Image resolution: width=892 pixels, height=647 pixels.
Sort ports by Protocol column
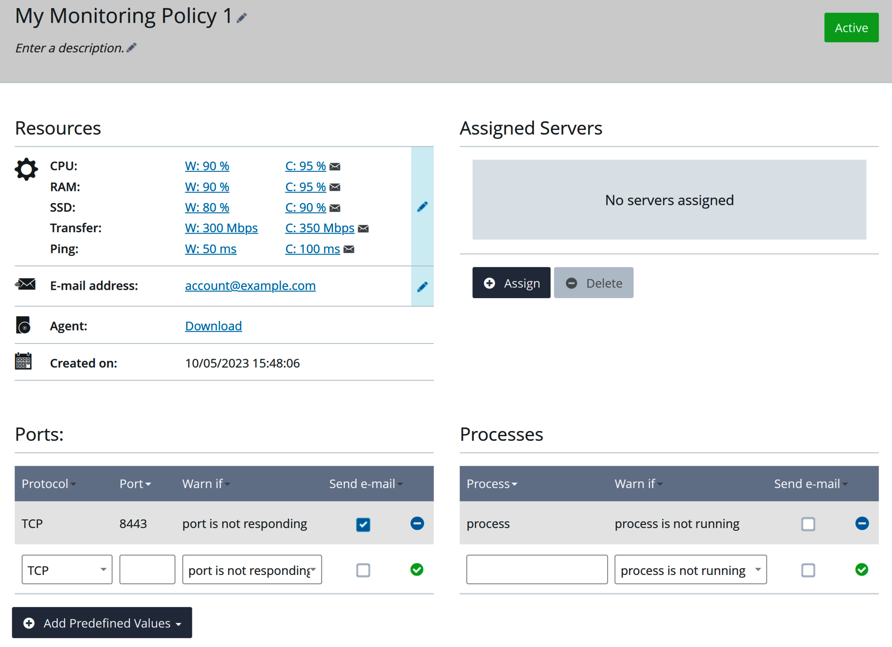click(x=48, y=484)
